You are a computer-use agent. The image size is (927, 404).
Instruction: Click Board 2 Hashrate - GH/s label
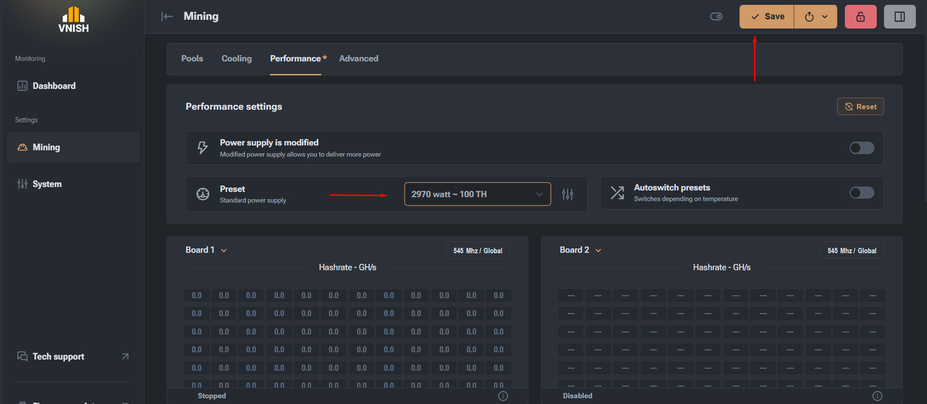[x=722, y=268]
